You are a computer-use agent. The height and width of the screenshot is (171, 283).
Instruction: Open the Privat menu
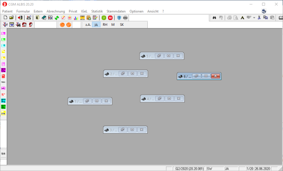(x=73, y=11)
